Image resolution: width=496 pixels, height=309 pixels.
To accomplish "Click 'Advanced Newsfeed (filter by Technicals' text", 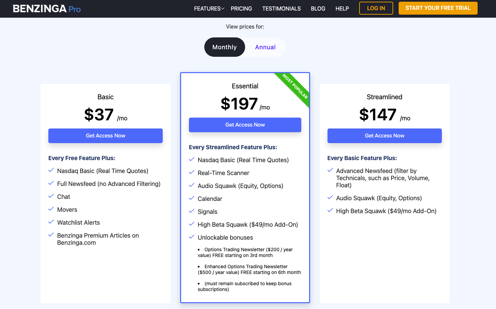I will [383, 178].
